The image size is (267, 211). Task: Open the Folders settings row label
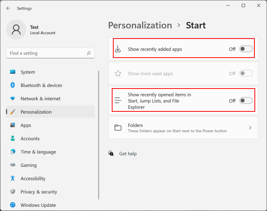click(x=135, y=125)
